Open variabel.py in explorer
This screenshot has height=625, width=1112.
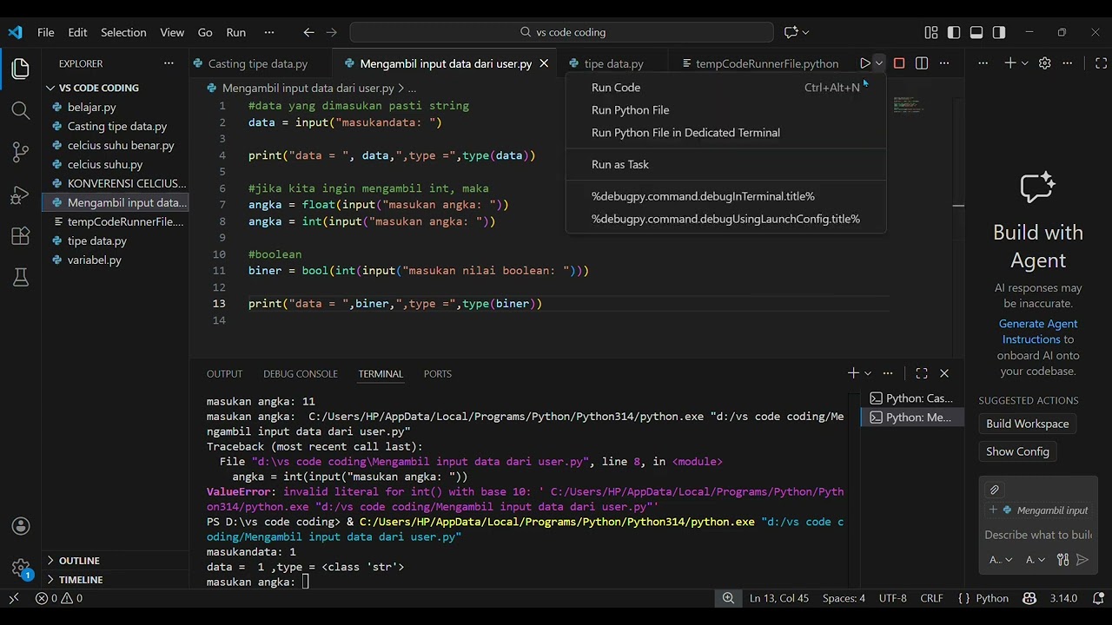(95, 260)
